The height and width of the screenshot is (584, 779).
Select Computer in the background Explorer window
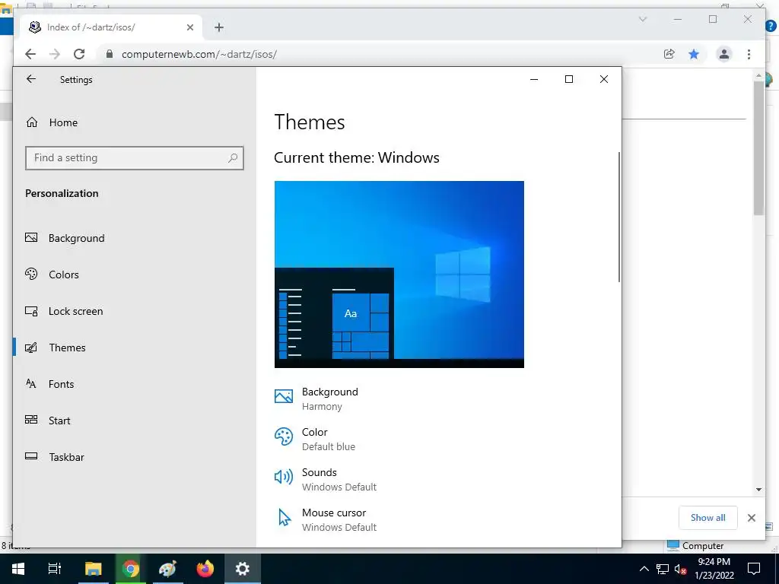695,546
